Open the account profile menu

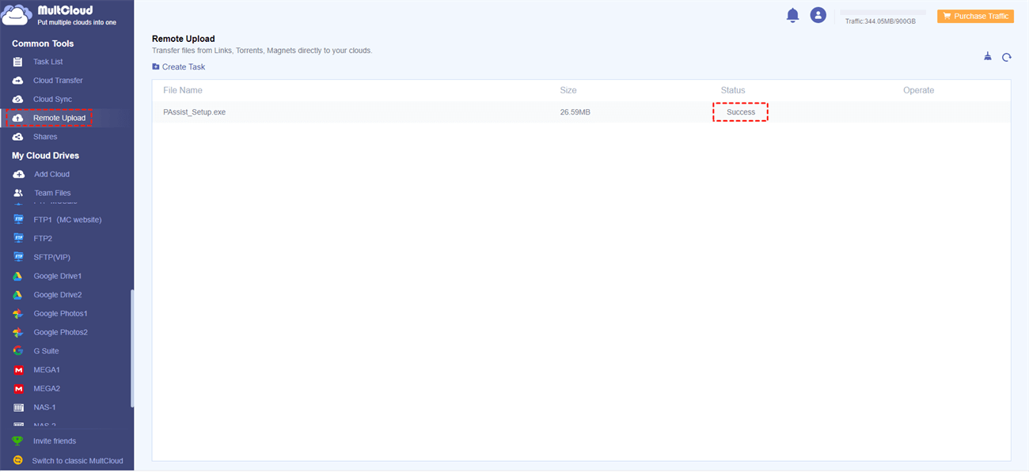click(818, 14)
